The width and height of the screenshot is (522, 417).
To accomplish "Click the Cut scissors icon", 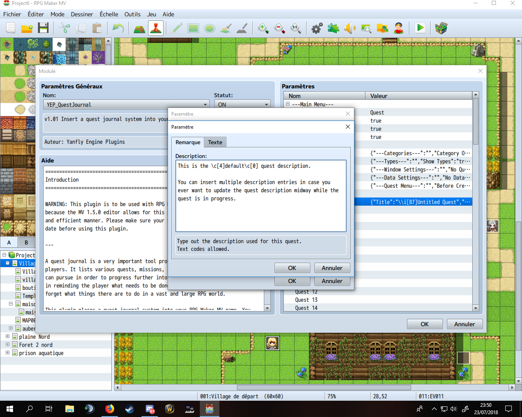I will tap(64, 28).
